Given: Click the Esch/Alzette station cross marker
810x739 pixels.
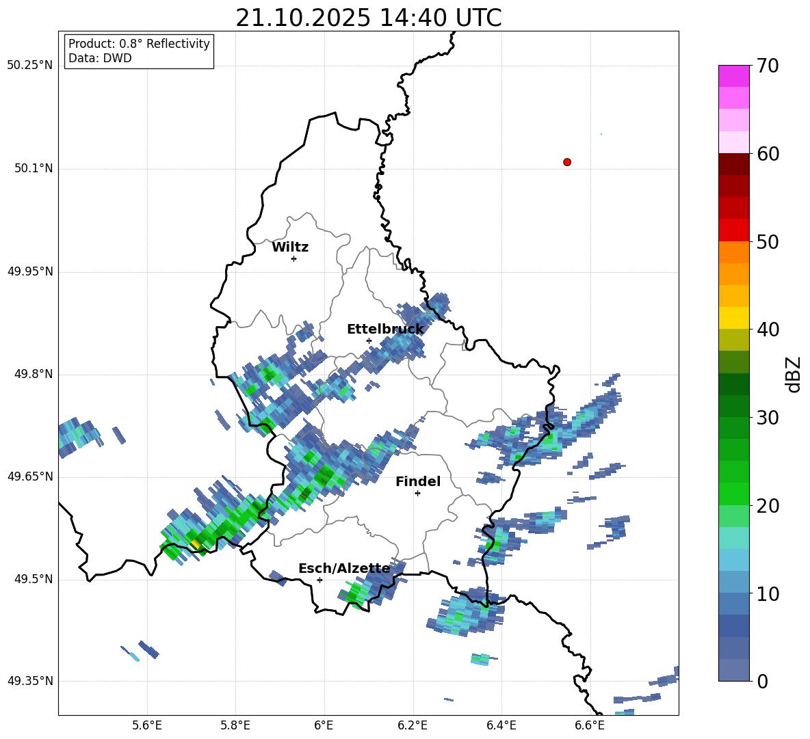Looking at the screenshot, I should 319,580.
